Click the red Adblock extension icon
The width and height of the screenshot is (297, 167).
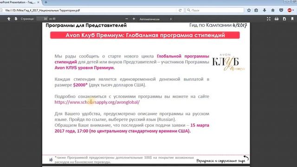tap(290, 10)
